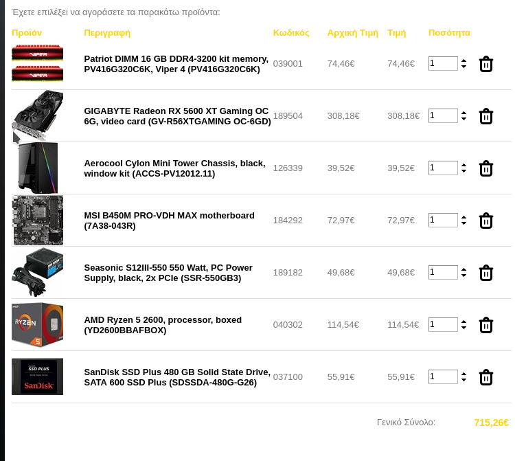Click the Αρχική Τιμή column header
The width and height of the screenshot is (515, 461).
[353, 33]
